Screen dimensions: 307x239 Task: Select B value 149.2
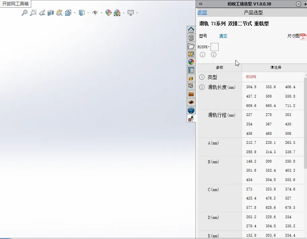(x=251, y=162)
